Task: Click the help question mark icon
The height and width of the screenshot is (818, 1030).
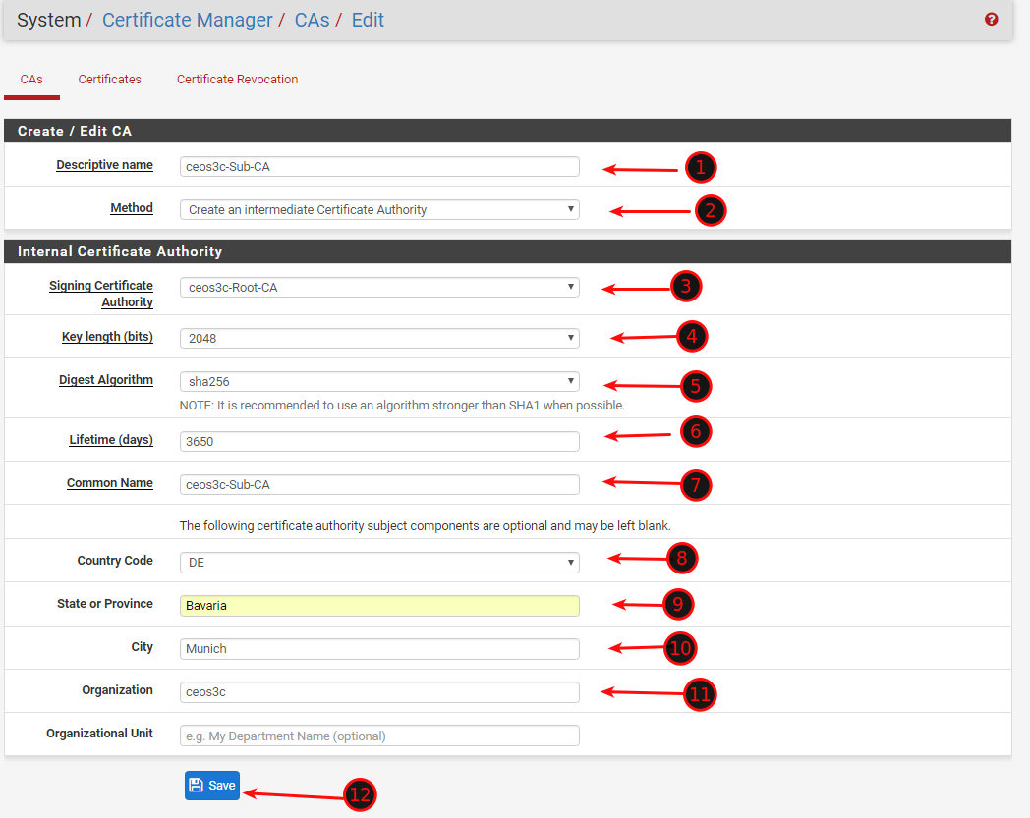Action: click(x=992, y=19)
